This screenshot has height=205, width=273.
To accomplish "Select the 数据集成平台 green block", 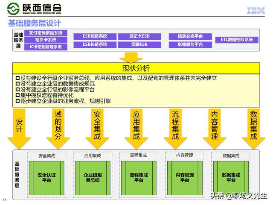I will pos(231,178).
